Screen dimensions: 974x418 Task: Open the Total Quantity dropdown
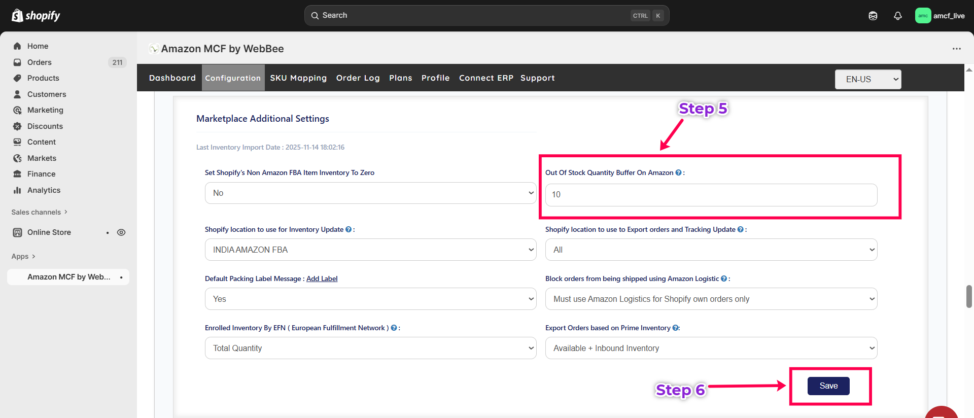[x=370, y=348]
